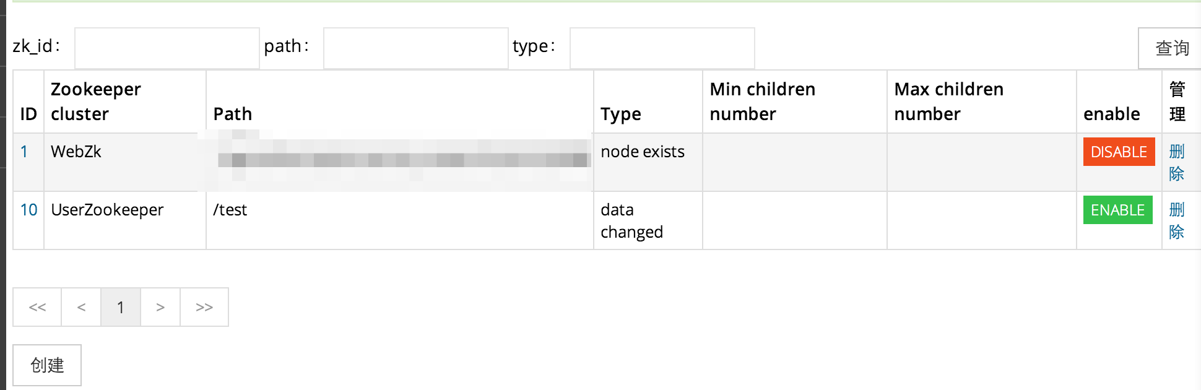Jump to the last page with >>
Screen dimensions: 1201x390
(204, 307)
